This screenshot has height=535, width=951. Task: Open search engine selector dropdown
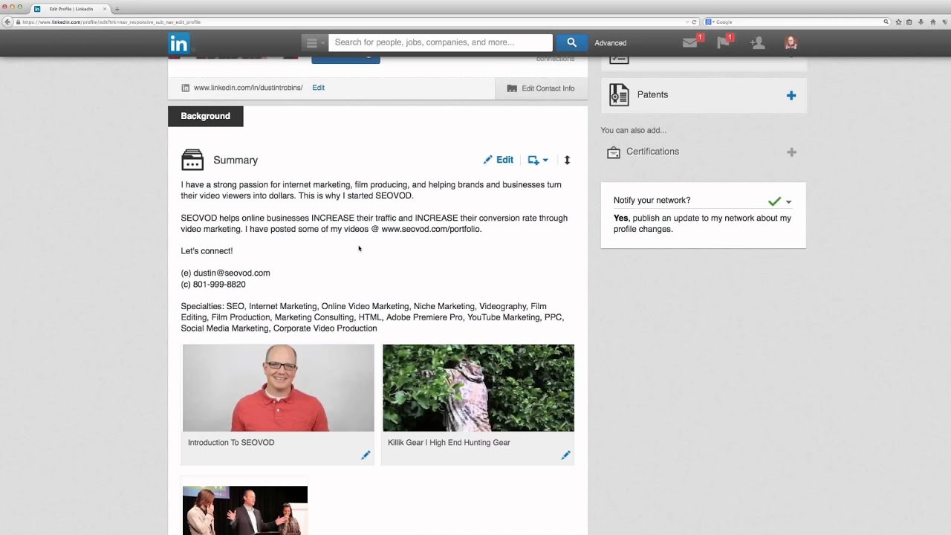pyautogui.click(x=709, y=22)
